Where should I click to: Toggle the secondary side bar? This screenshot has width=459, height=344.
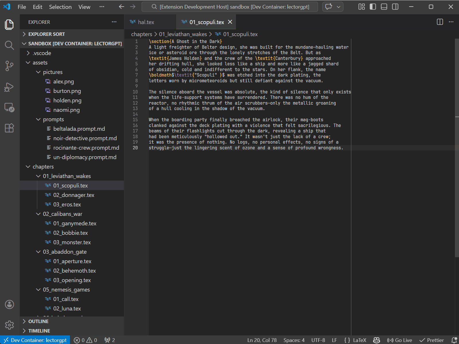point(395,7)
